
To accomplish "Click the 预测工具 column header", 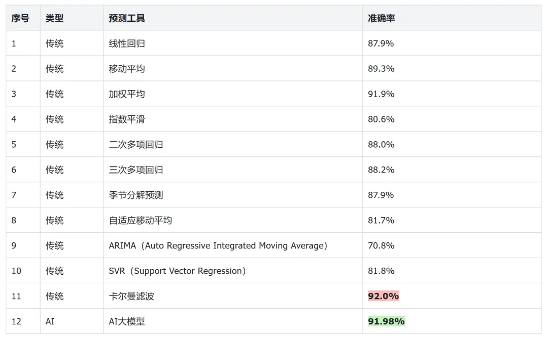I will 127,18.
